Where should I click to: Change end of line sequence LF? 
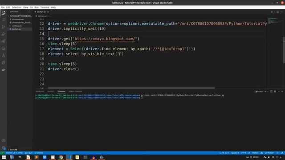(x=249, y=153)
